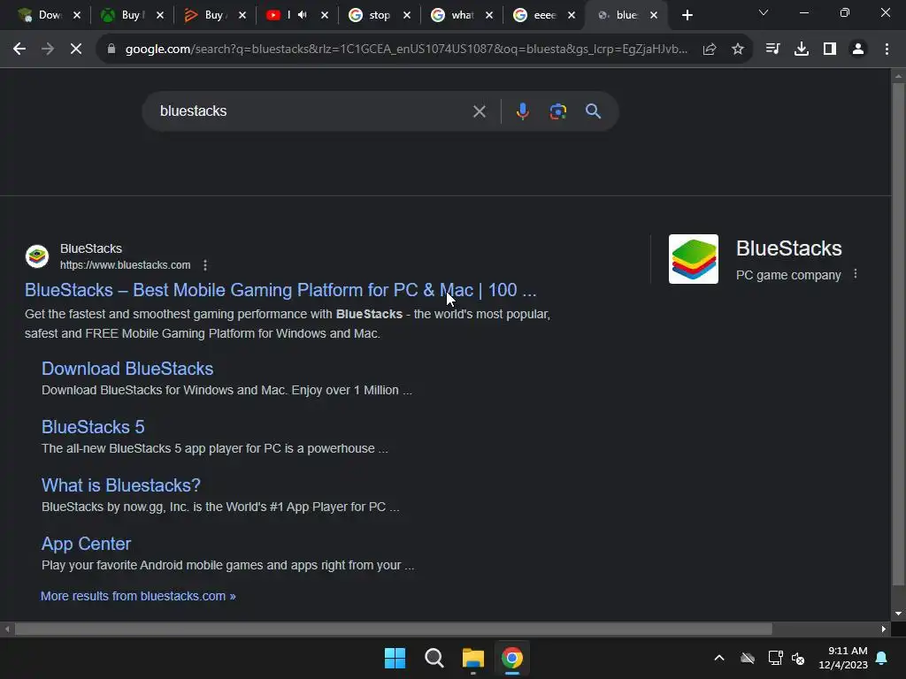906x679 pixels.
Task: View site information via the lock icon
Action: 111,50
